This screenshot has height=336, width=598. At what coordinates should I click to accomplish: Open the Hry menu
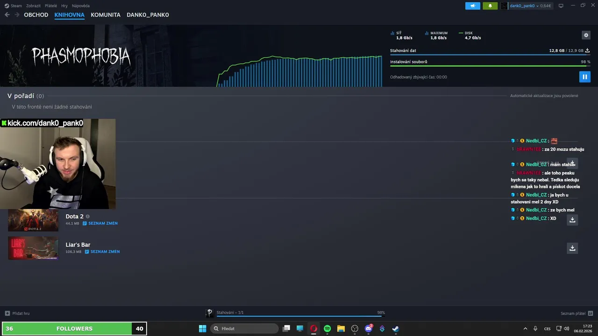pyautogui.click(x=64, y=6)
